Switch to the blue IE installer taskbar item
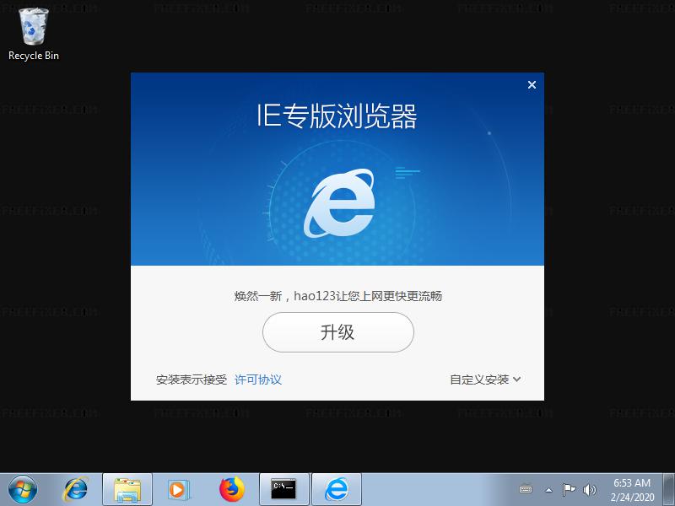The height and width of the screenshot is (506, 675). pos(336,489)
